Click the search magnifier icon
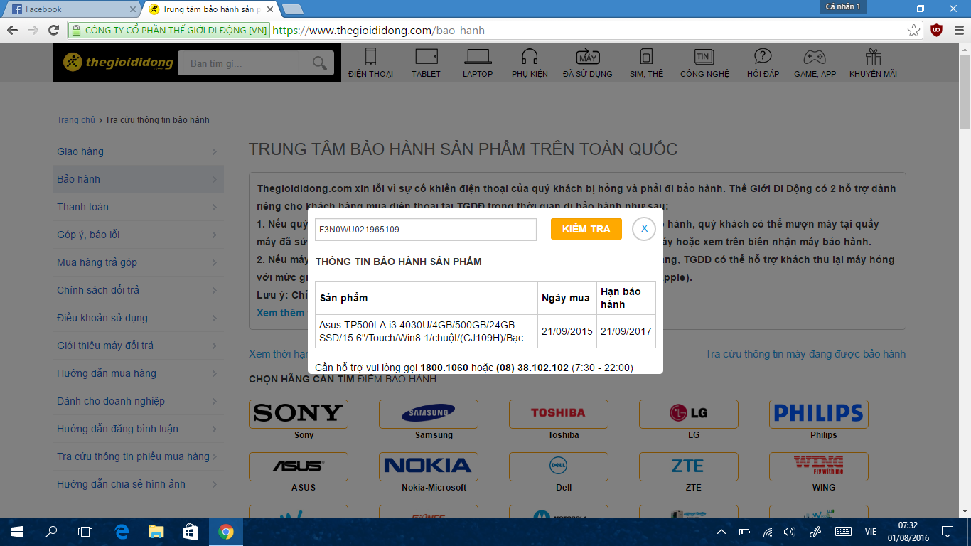The height and width of the screenshot is (546, 971). point(320,63)
